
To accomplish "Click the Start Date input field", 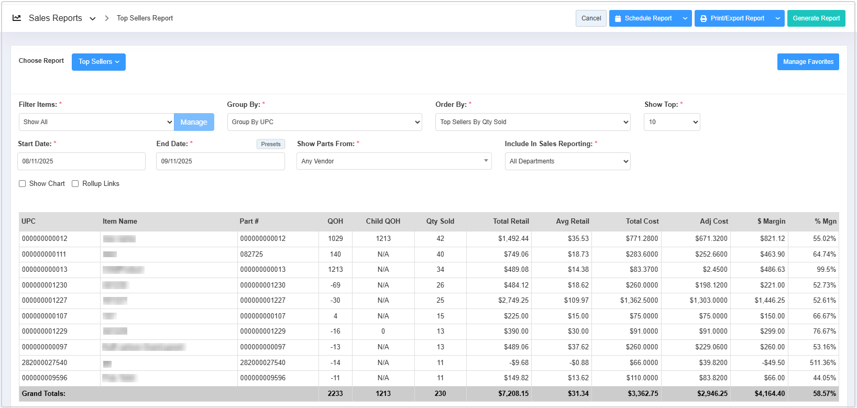I will pos(81,161).
